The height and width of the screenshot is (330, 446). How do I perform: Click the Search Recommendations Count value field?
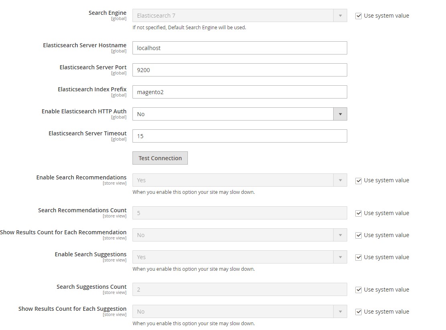(240, 213)
